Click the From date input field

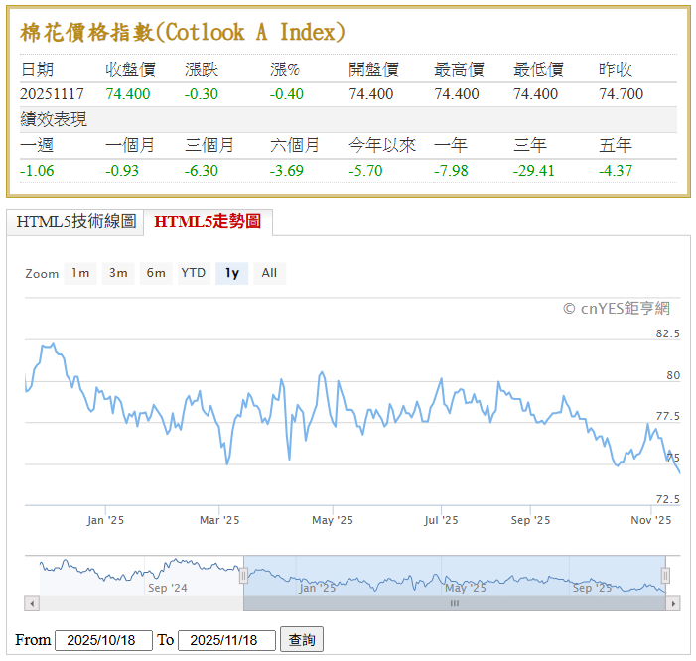point(103,640)
